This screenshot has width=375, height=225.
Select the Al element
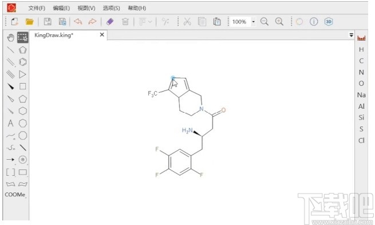[361, 106]
